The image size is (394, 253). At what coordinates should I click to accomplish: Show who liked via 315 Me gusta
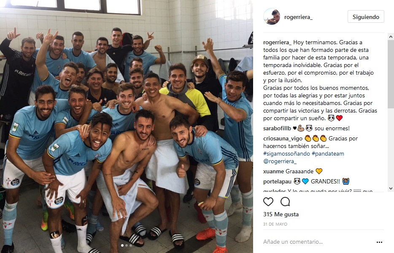[281, 214]
